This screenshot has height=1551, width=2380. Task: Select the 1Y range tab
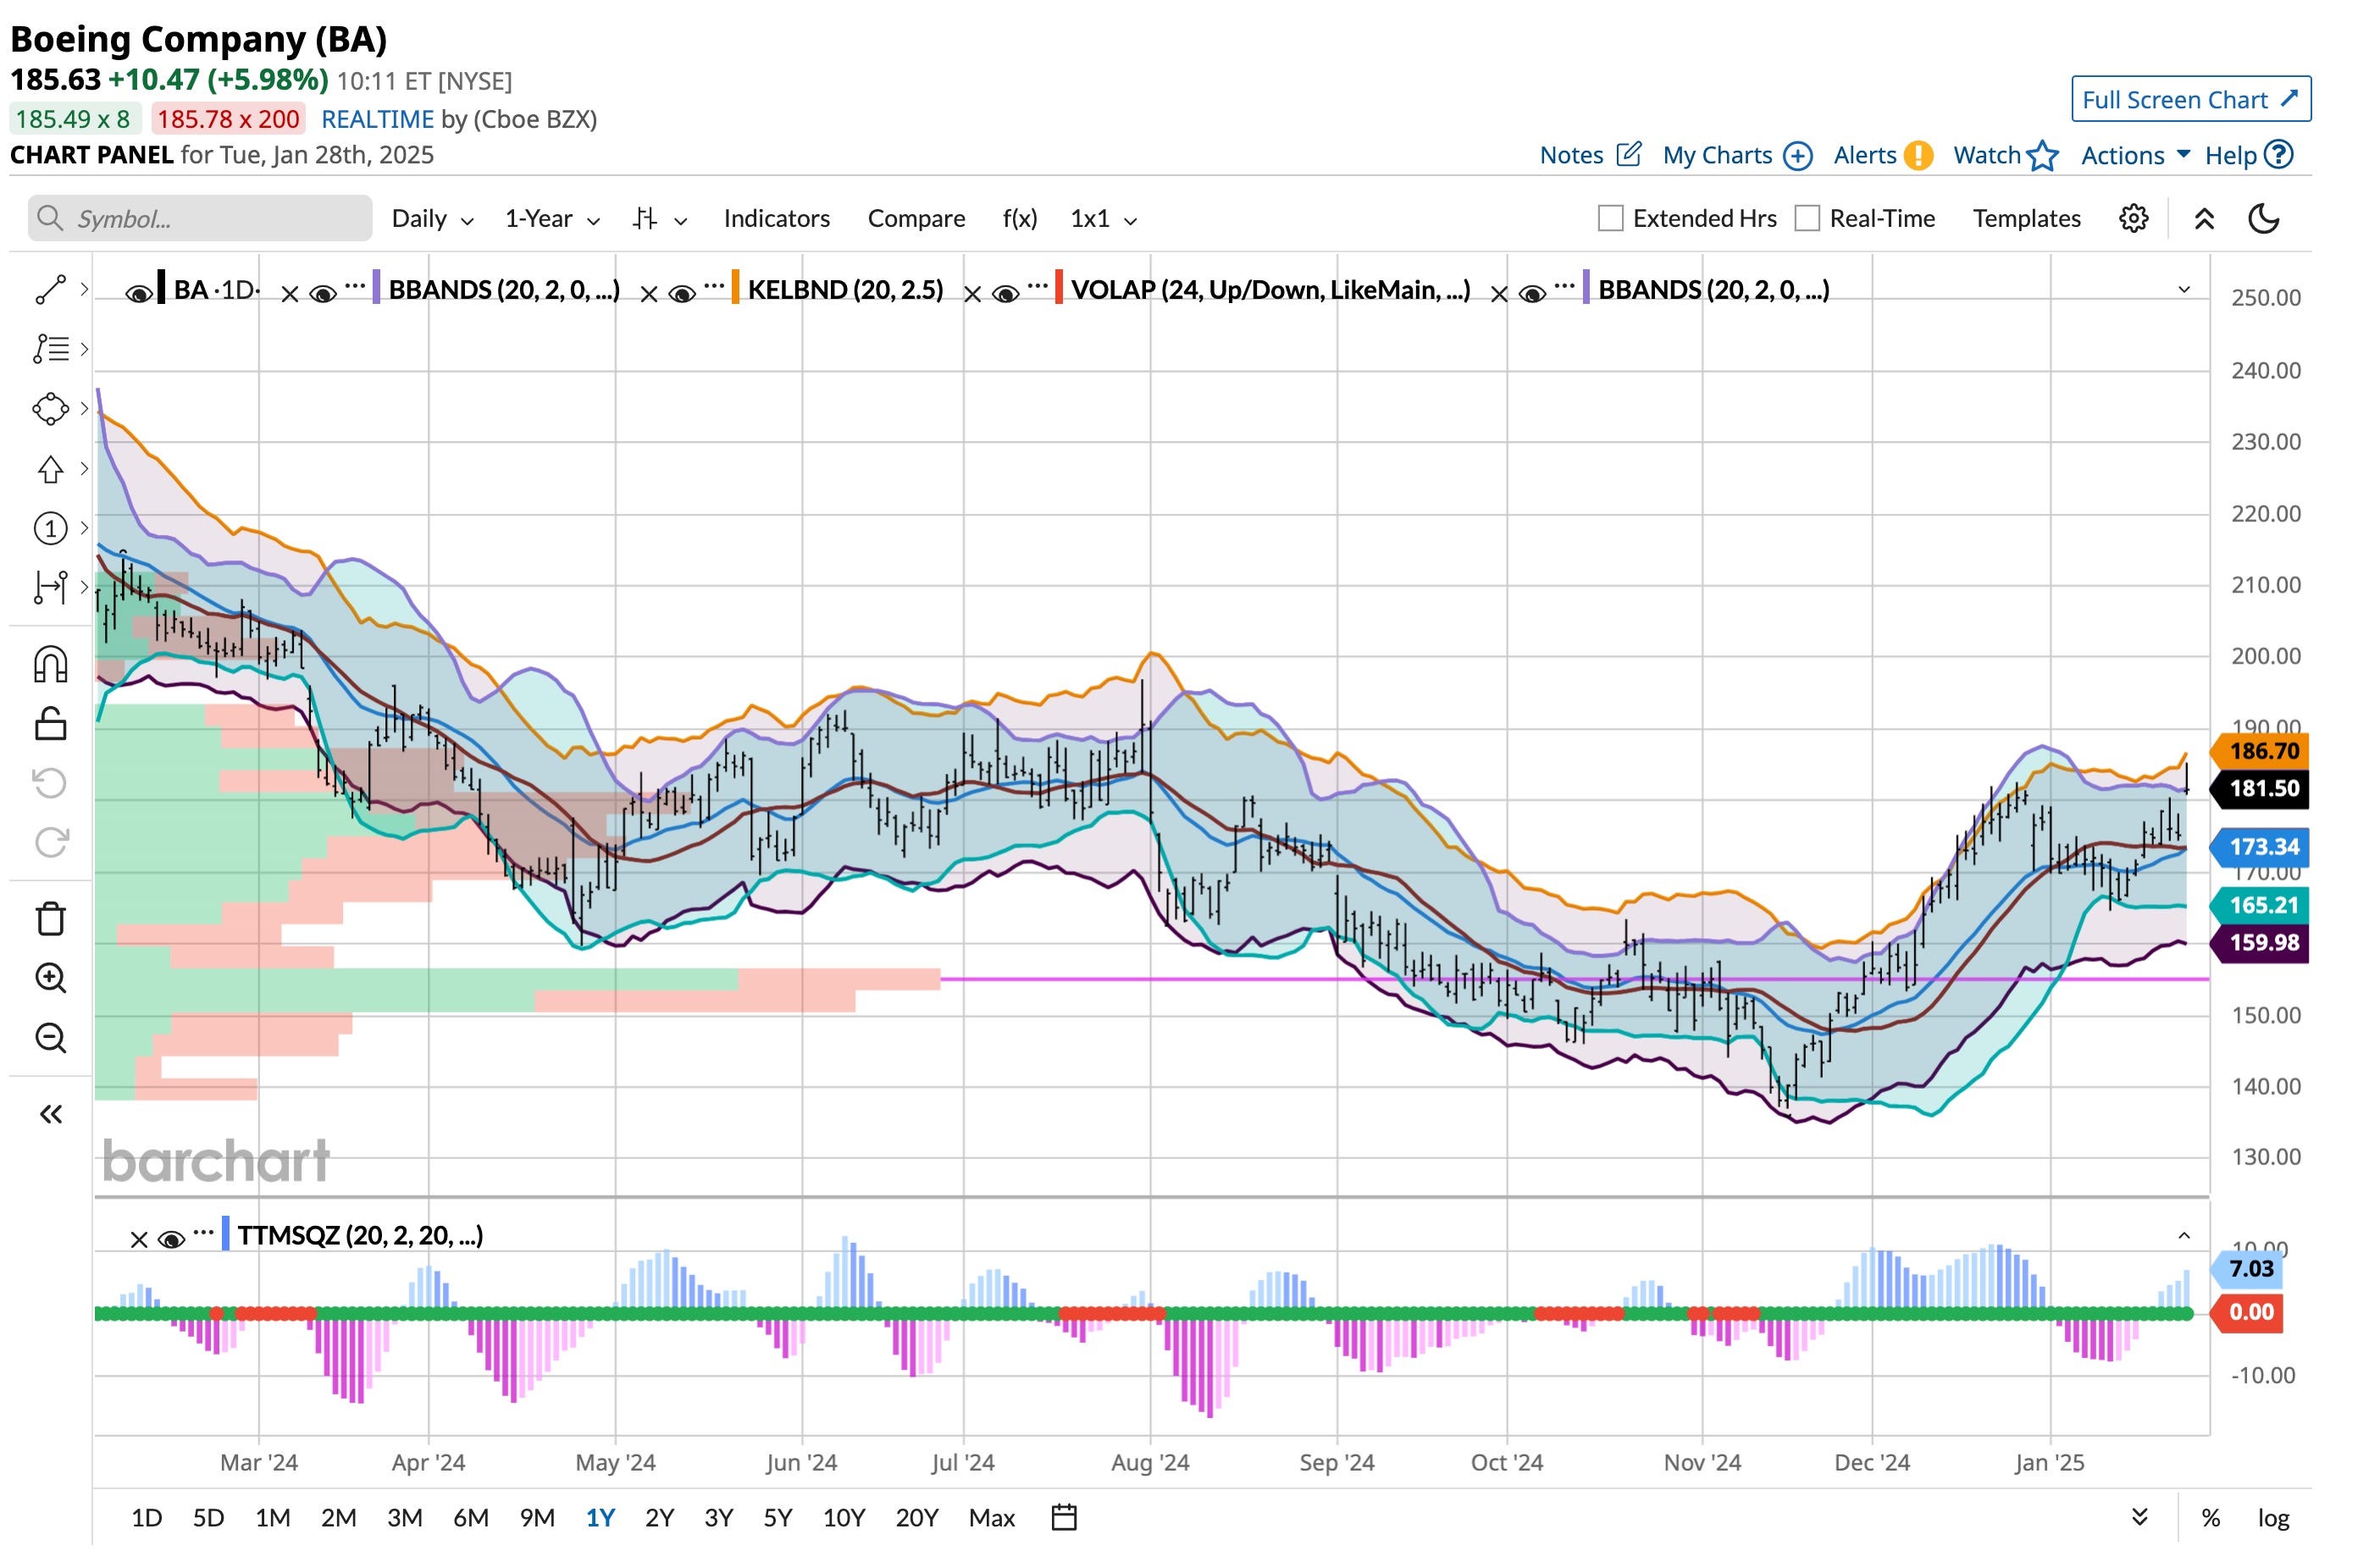click(600, 1518)
